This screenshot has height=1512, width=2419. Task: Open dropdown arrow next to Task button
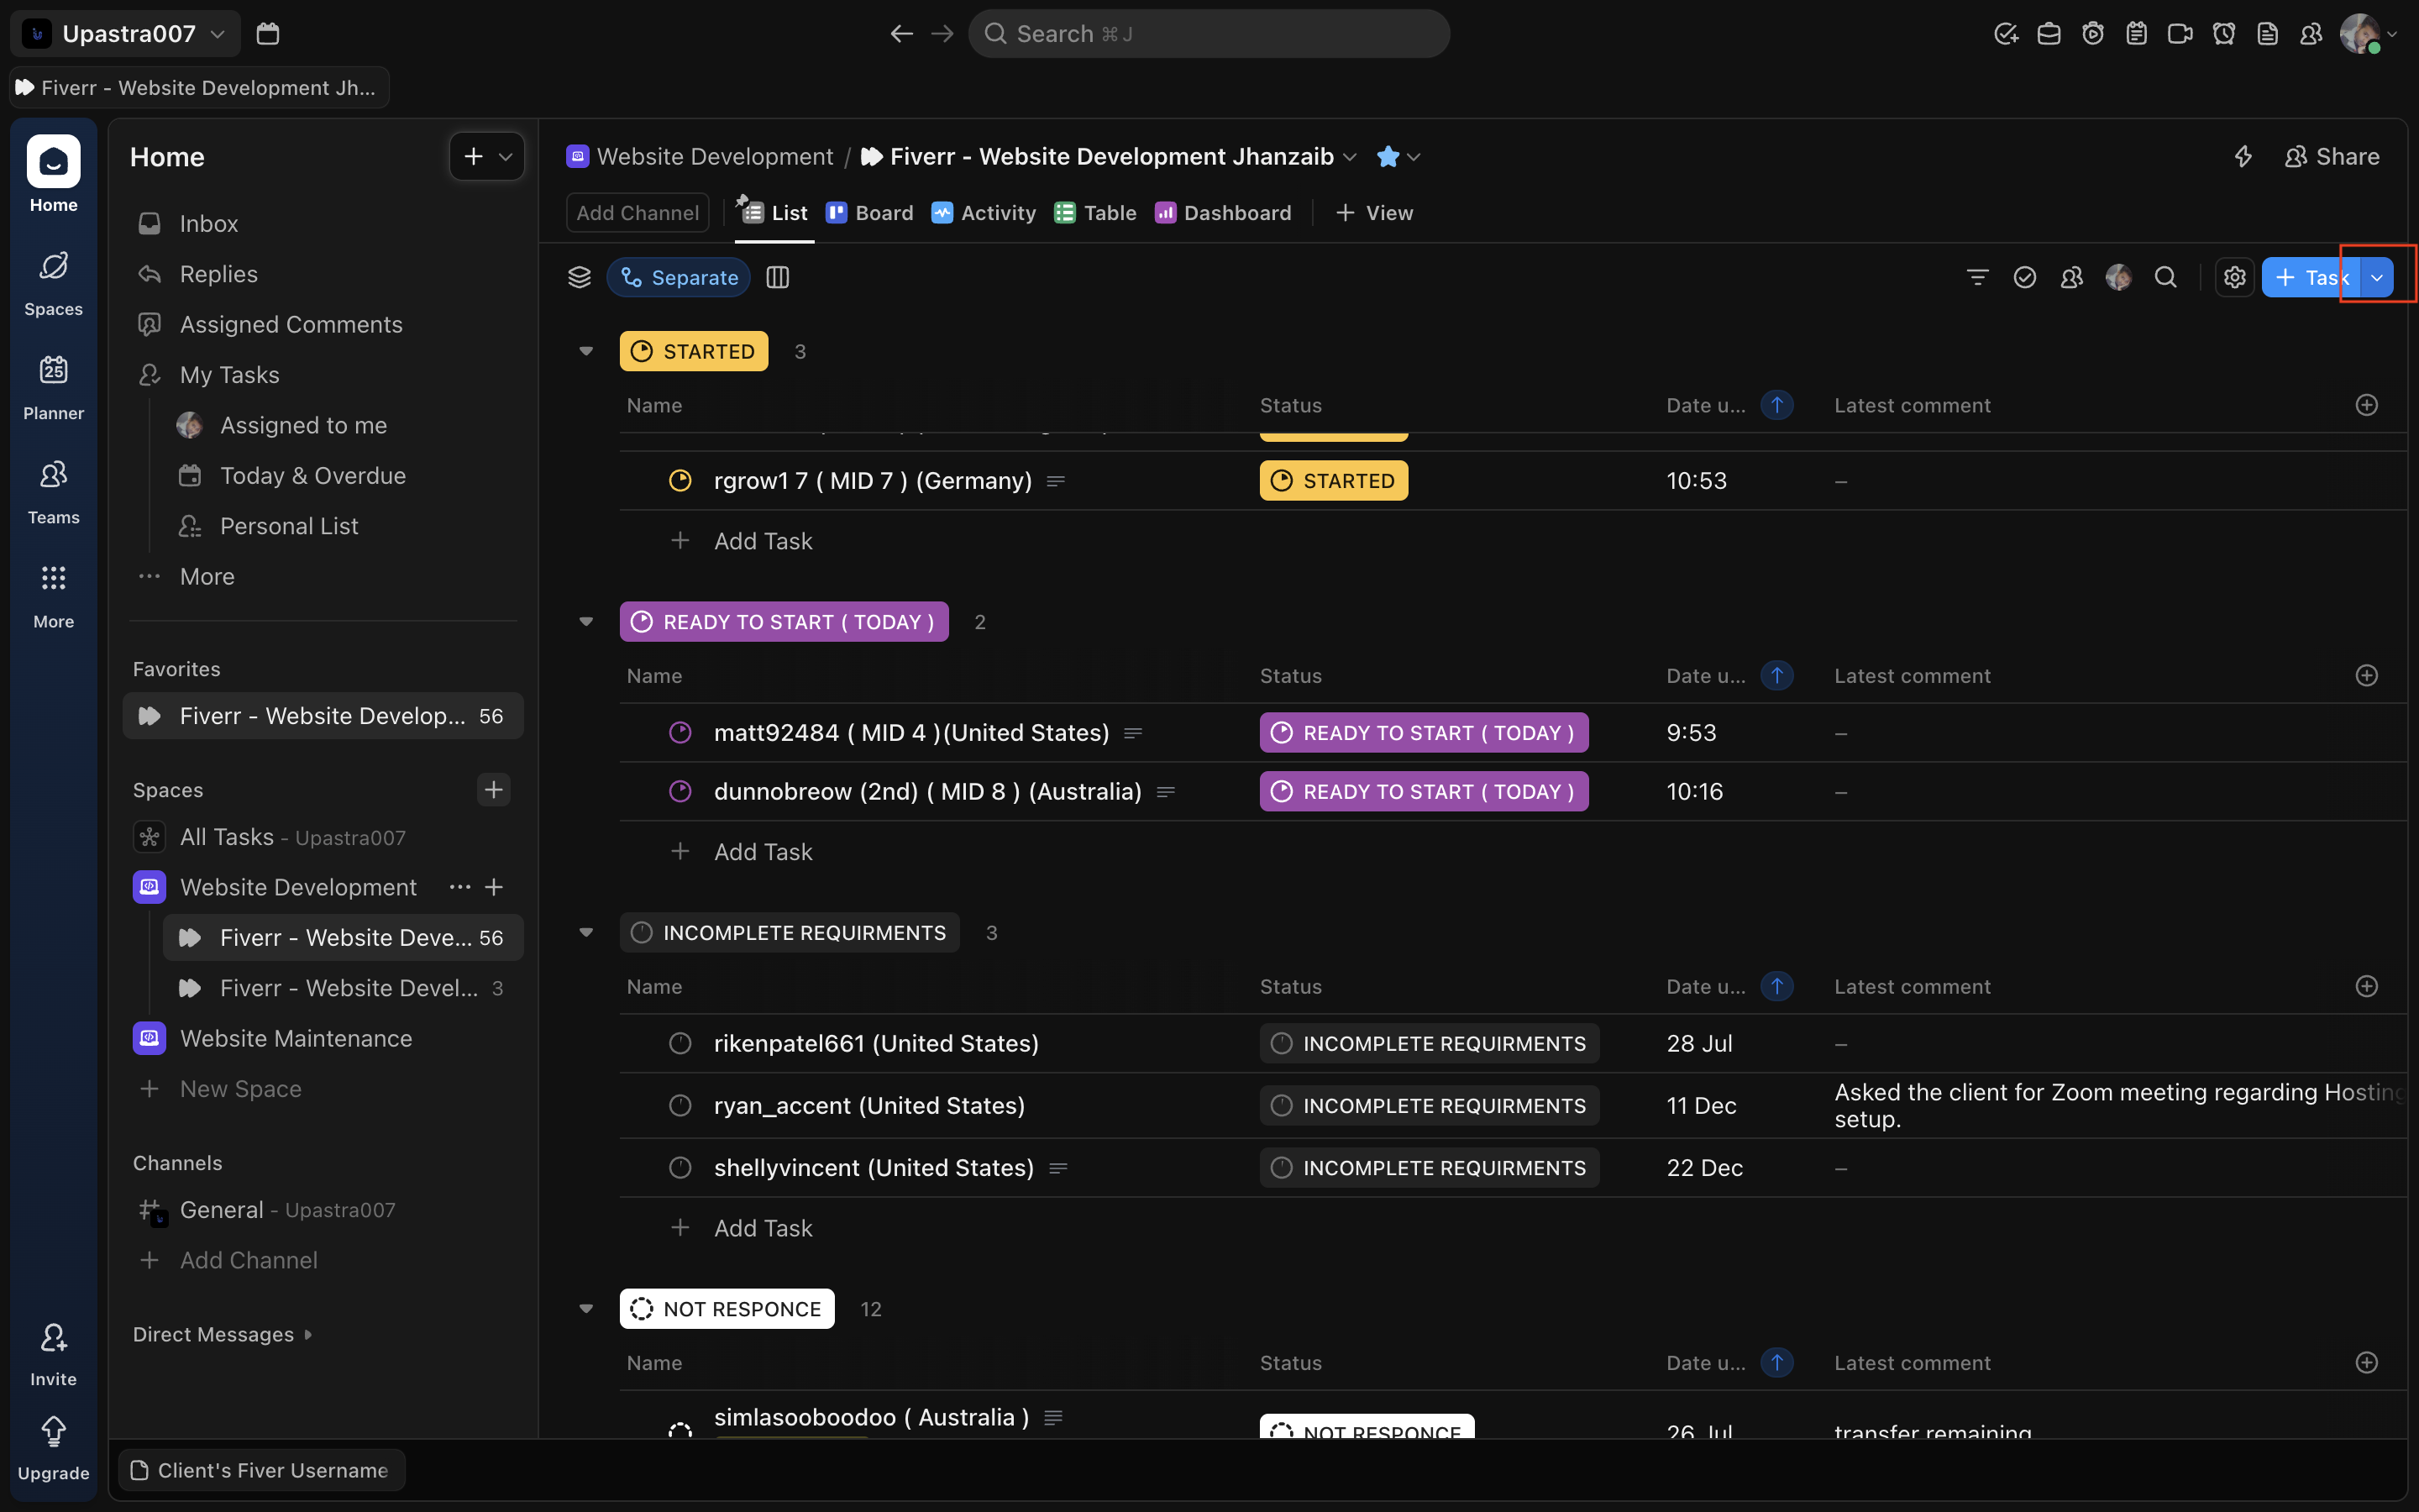[2377, 277]
